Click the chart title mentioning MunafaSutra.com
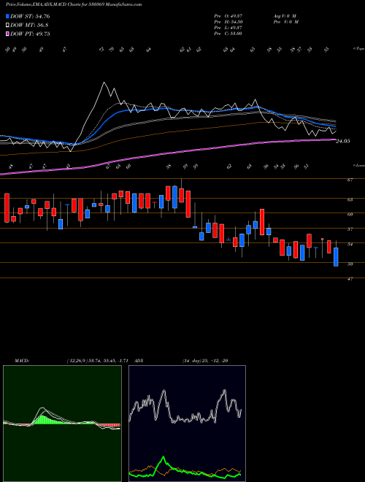 [74, 5]
